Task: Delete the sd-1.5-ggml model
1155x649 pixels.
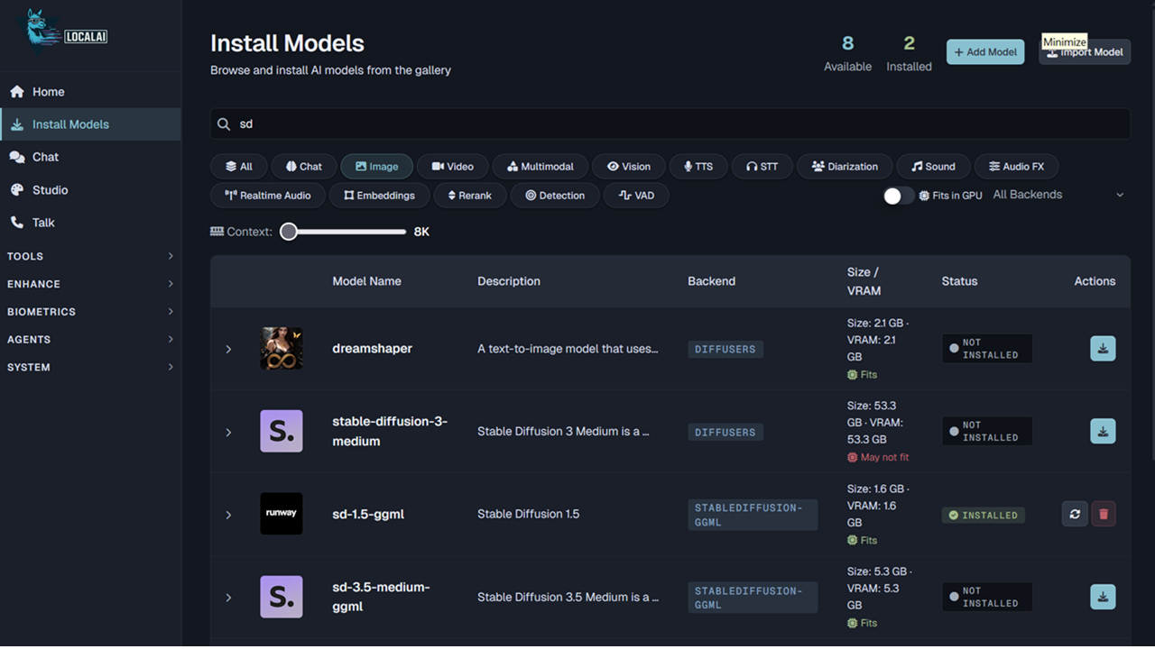Action: tap(1103, 514)
